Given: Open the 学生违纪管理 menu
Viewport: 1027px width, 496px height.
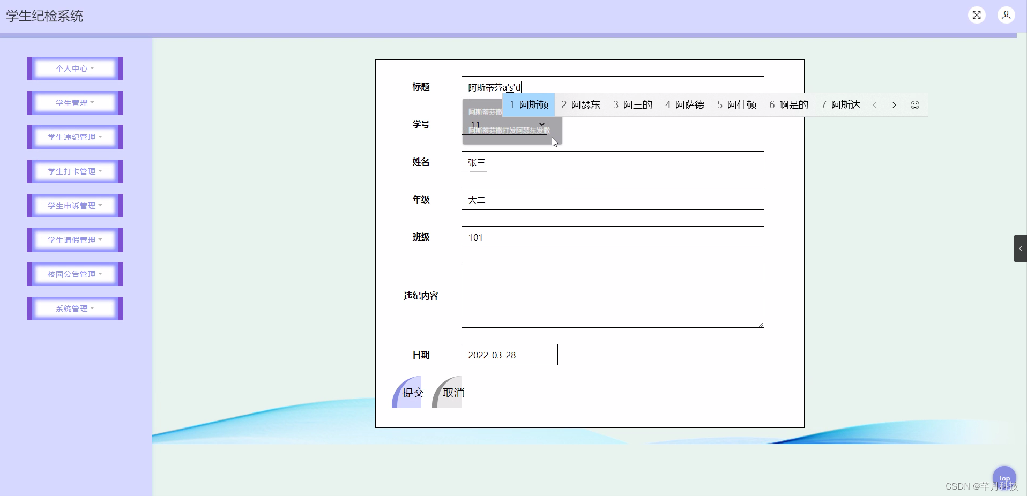Looking at the screenshot, I should (75, 137).
